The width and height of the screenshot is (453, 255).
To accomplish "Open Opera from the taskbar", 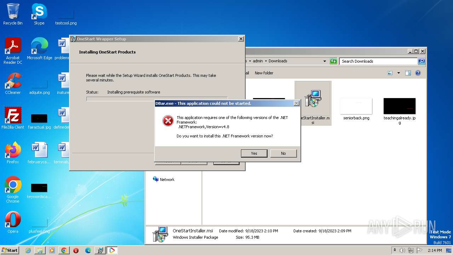I will pyautogui.click(x=76, y=250).
